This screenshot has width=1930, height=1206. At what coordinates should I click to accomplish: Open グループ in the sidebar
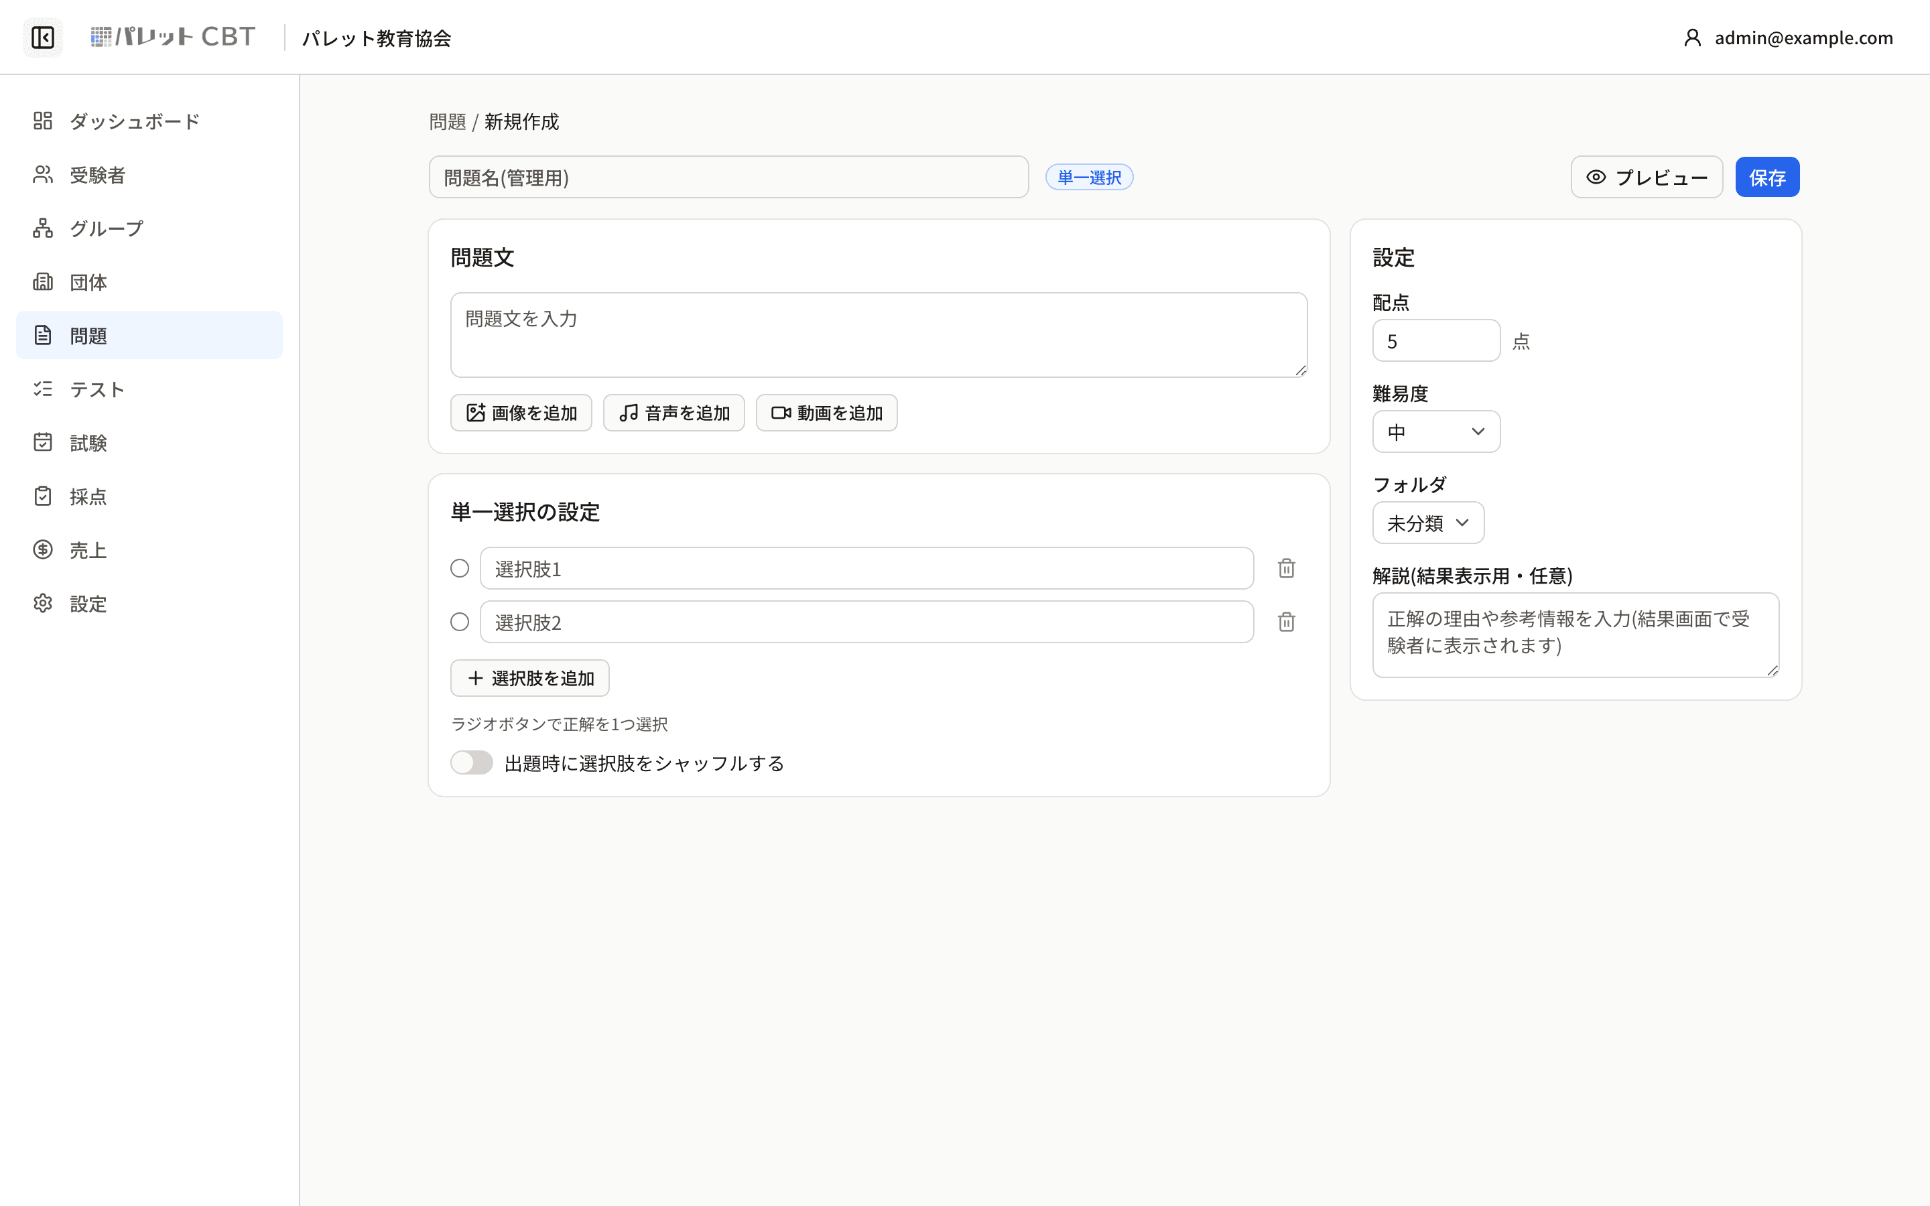(x=149, y=228)
